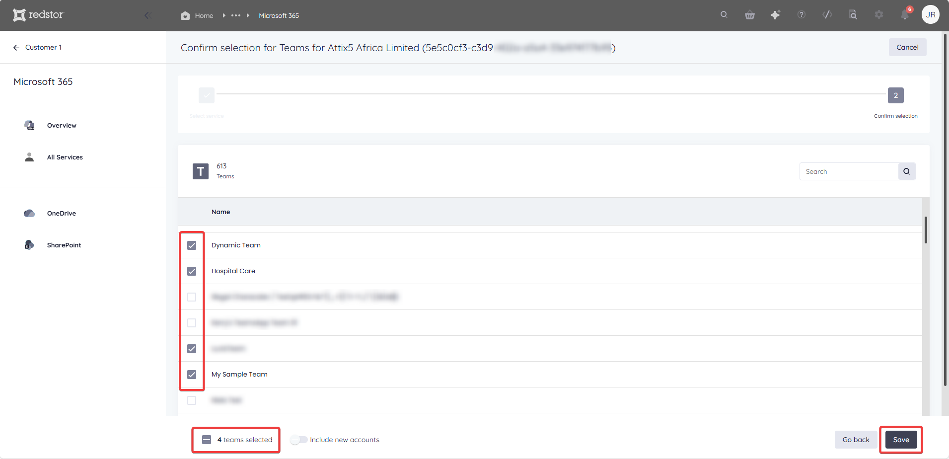Click the Redstor logo
This screenshot has width=949, height=459.
pyautogui.click(x=38, y=15)
